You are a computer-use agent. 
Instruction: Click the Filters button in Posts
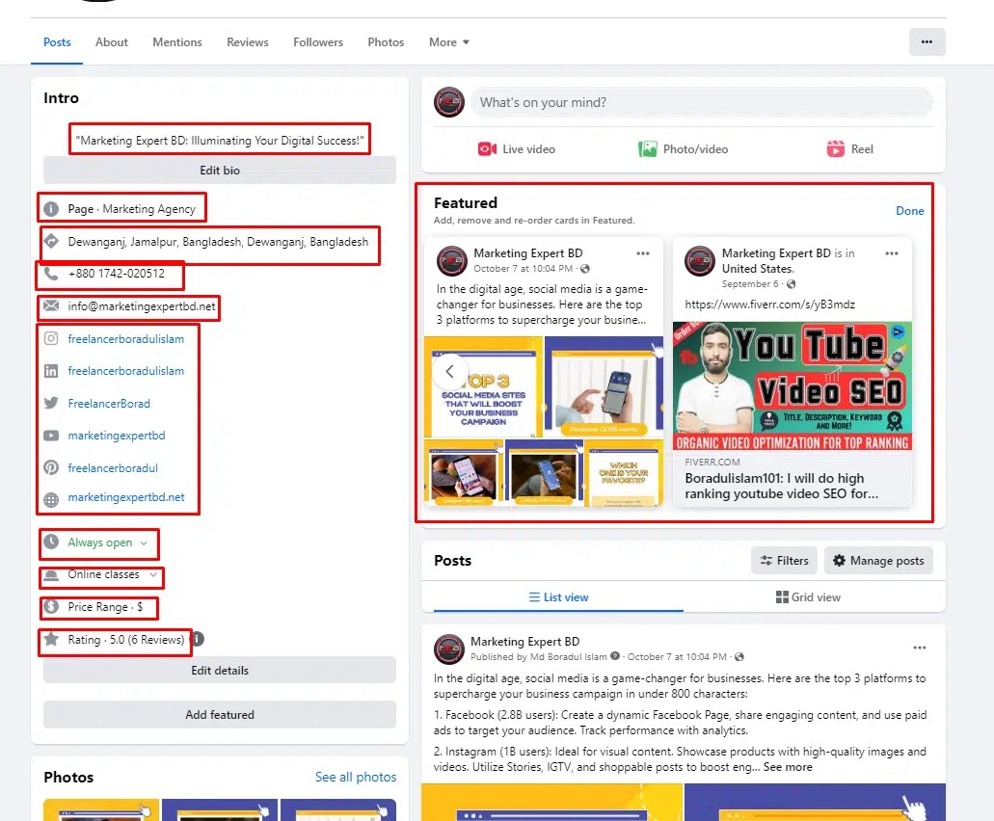pos(784,561)
